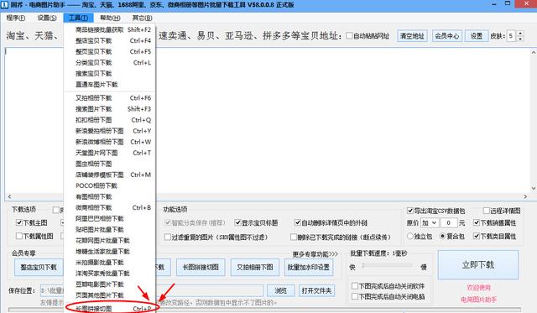Click the 原价 amount input field
Viewport: 537px width, 313px height.
coord(449,223)
